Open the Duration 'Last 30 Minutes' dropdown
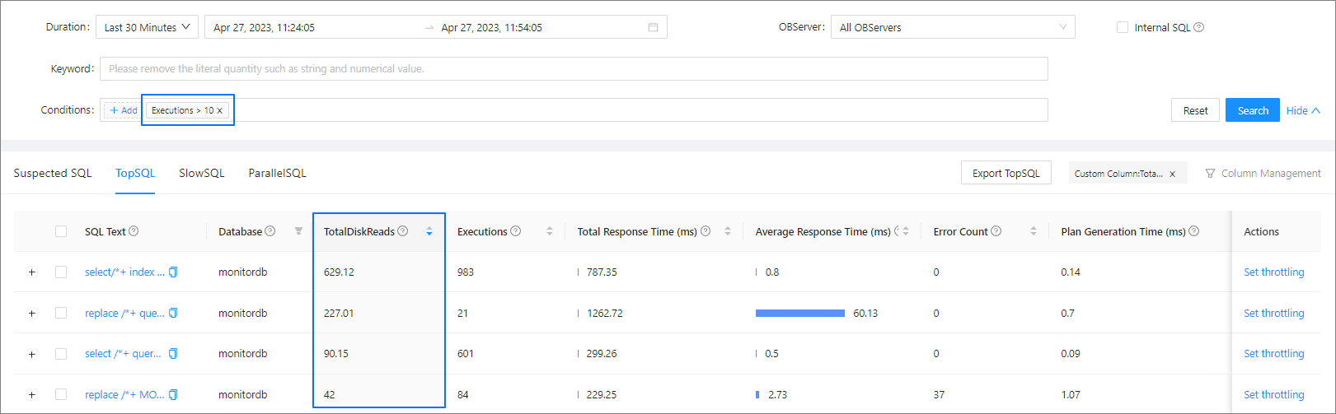The width and height of the screenshot is (1336, 414). tap(147, 27)
